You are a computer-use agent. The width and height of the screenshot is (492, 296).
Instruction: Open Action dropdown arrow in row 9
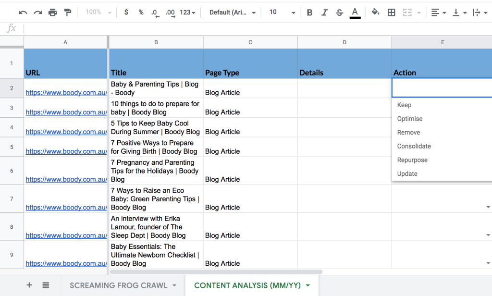coord(488,263)
